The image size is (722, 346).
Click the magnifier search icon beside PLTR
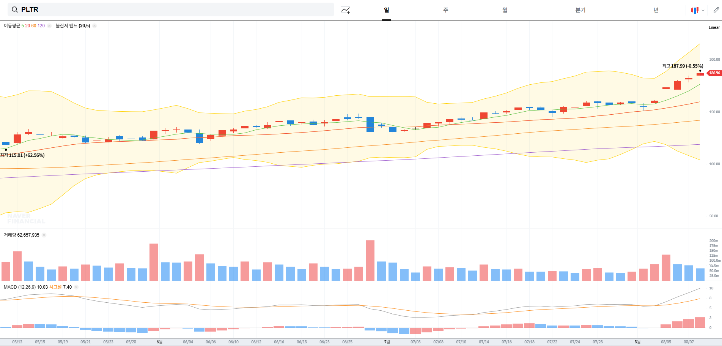[x=15, y=9]
